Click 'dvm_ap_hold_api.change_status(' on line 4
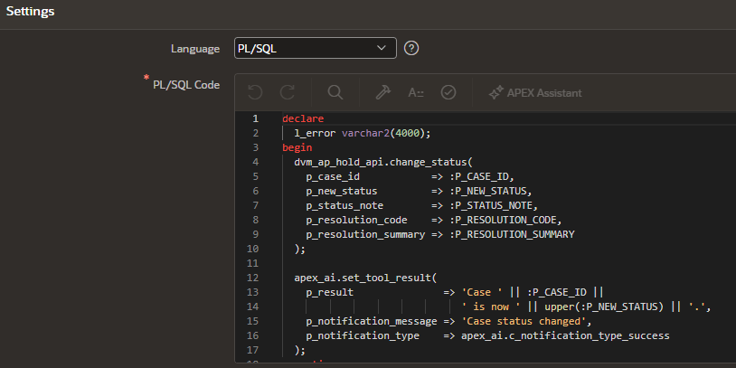736x368 pixels. point(383,163)
